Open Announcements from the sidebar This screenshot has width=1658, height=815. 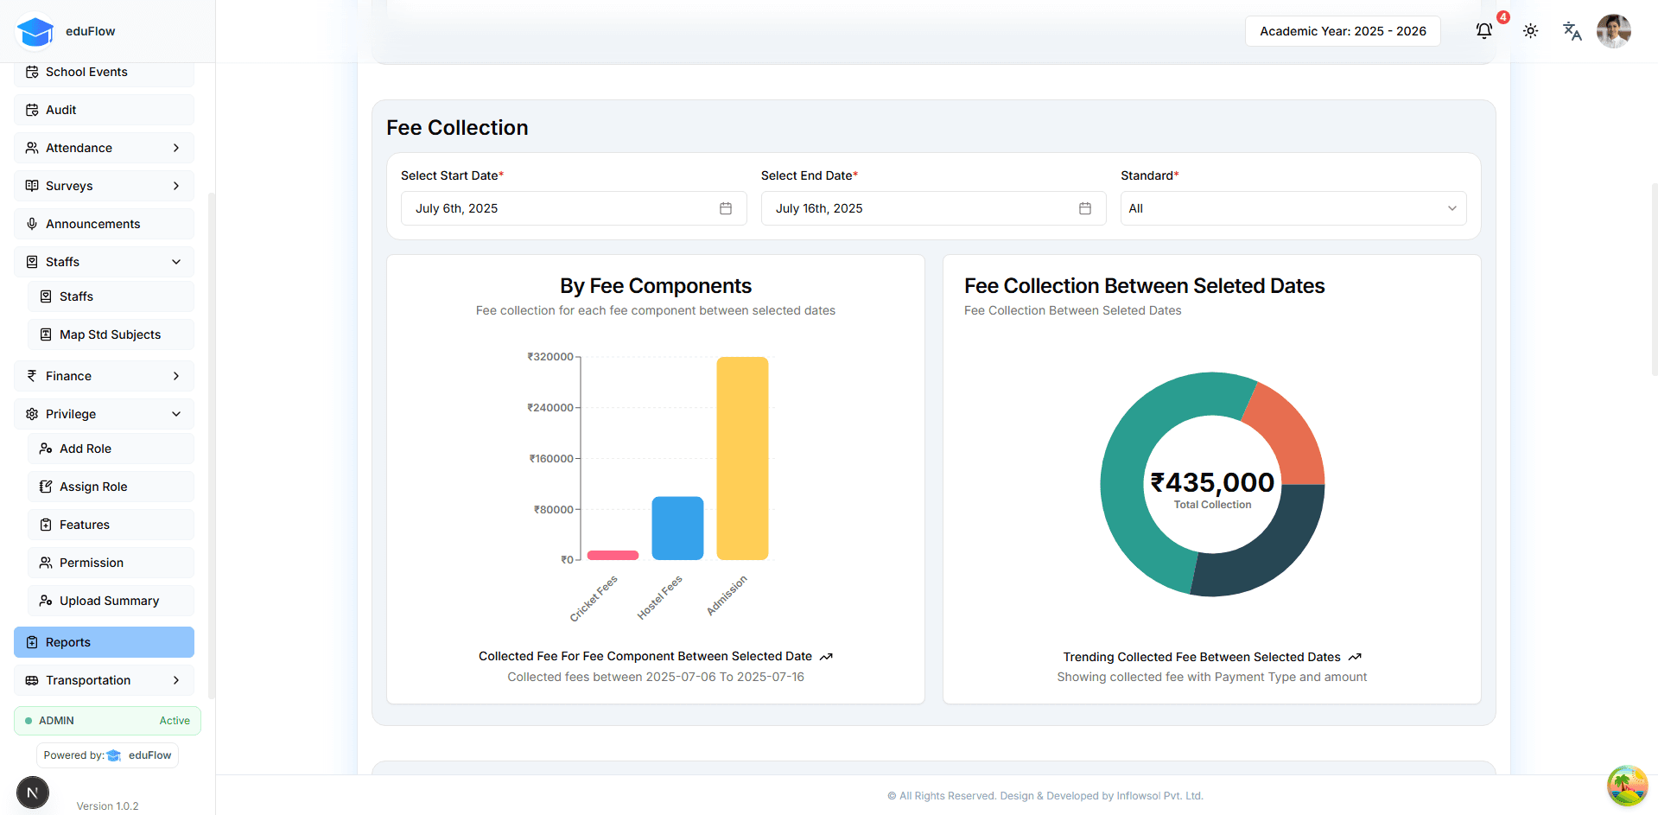point(104,224)
